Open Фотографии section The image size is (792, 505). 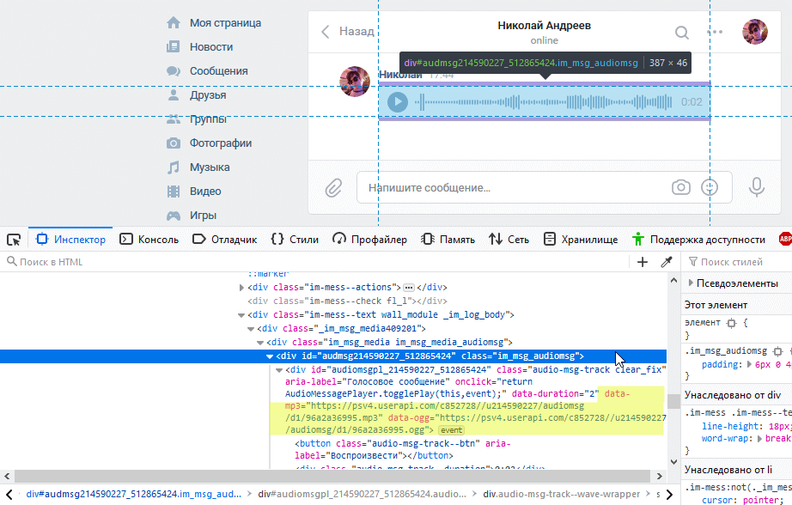pos(209,143)
